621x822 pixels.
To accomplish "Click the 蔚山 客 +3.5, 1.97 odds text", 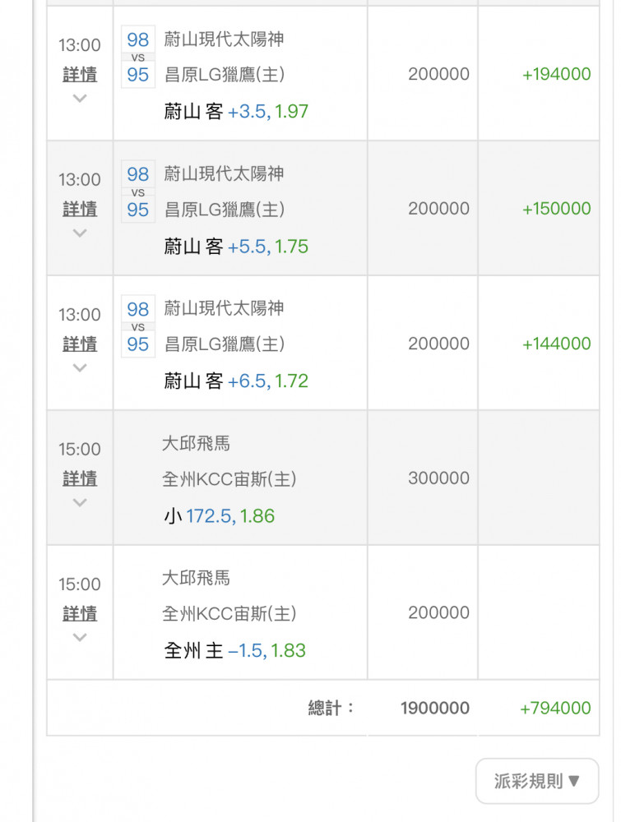I will pyautogui.click(x=236, y=112).
